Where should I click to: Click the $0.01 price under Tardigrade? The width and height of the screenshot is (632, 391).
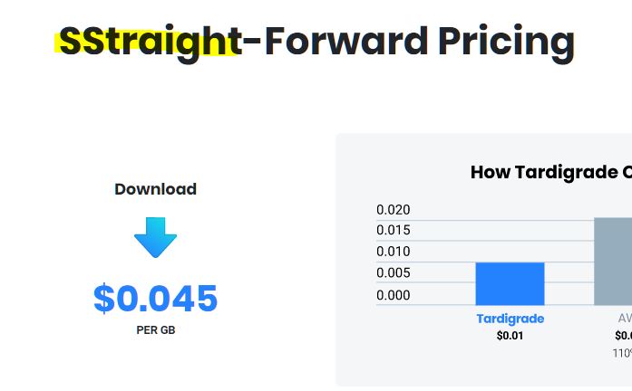pyautogui.click(x=510, y=336)
